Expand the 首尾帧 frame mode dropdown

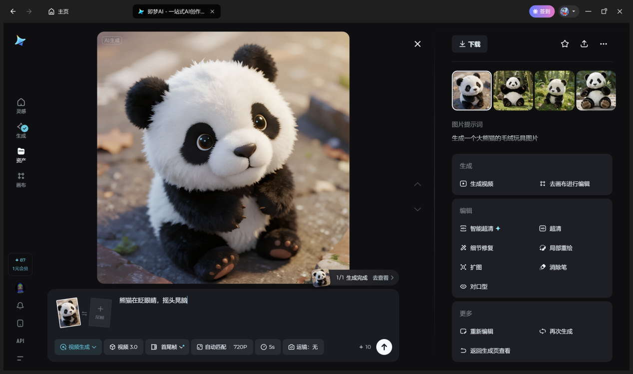click(x=167, y=347)
